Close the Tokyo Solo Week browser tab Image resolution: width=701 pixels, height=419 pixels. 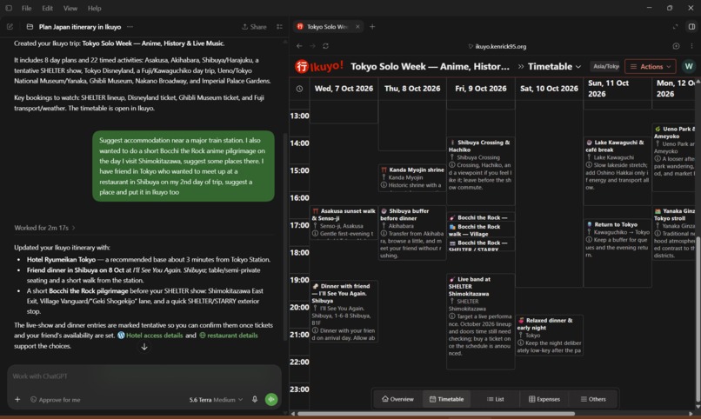pyautogui.click(x=357, y=27)
